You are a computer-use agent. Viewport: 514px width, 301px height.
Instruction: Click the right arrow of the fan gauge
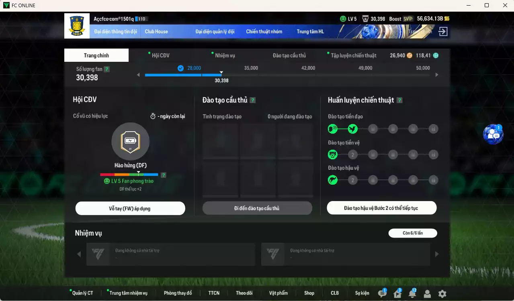click(x=436, y=74)
